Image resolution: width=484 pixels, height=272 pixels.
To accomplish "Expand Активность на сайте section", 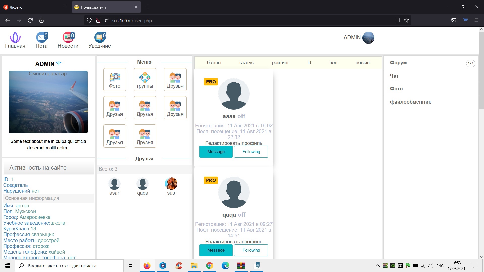I will (48, 168).
